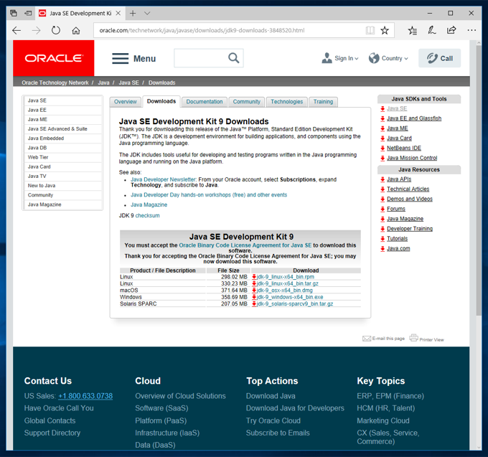Image resolution: width=488 pixels, height=457 pixels.
Task: Click the search magnifier icon
Action: pyautogui.click(x=234, y=58)
